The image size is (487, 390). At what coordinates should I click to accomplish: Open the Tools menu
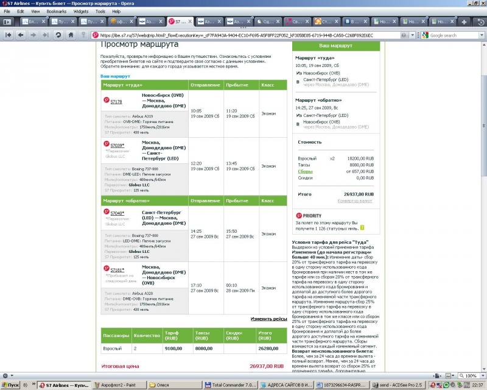click(100, 12)
